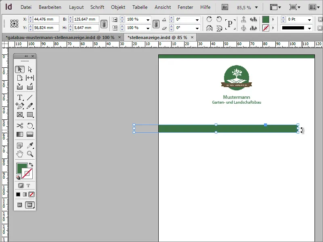Activate the Eyedropper tool
Image resolution: width=323 pixels, height=242 pixels.
pyautogui.click(x=29, y=145)
